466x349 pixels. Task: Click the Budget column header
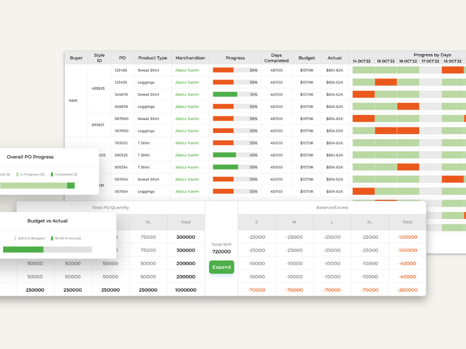307,58
